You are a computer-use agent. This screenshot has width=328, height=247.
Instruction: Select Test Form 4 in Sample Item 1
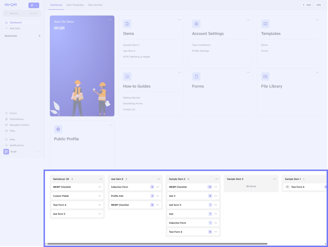point(305,187)
